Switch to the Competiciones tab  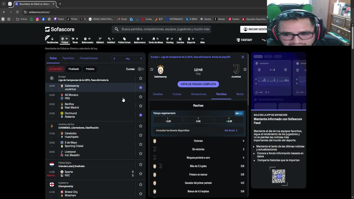coord(88,58)
